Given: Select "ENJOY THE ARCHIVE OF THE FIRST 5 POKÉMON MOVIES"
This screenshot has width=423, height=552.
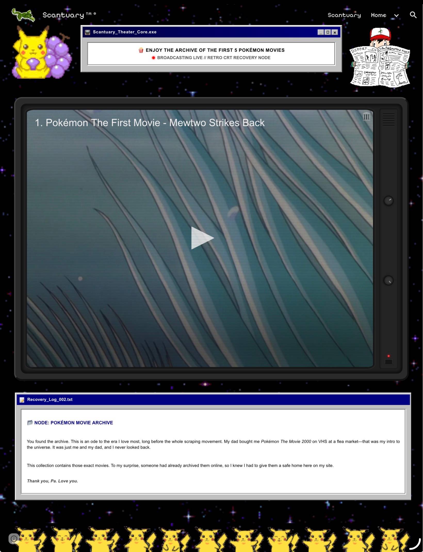Looking at the screenshot, I should pyautogui.click(x=215, y=50).
